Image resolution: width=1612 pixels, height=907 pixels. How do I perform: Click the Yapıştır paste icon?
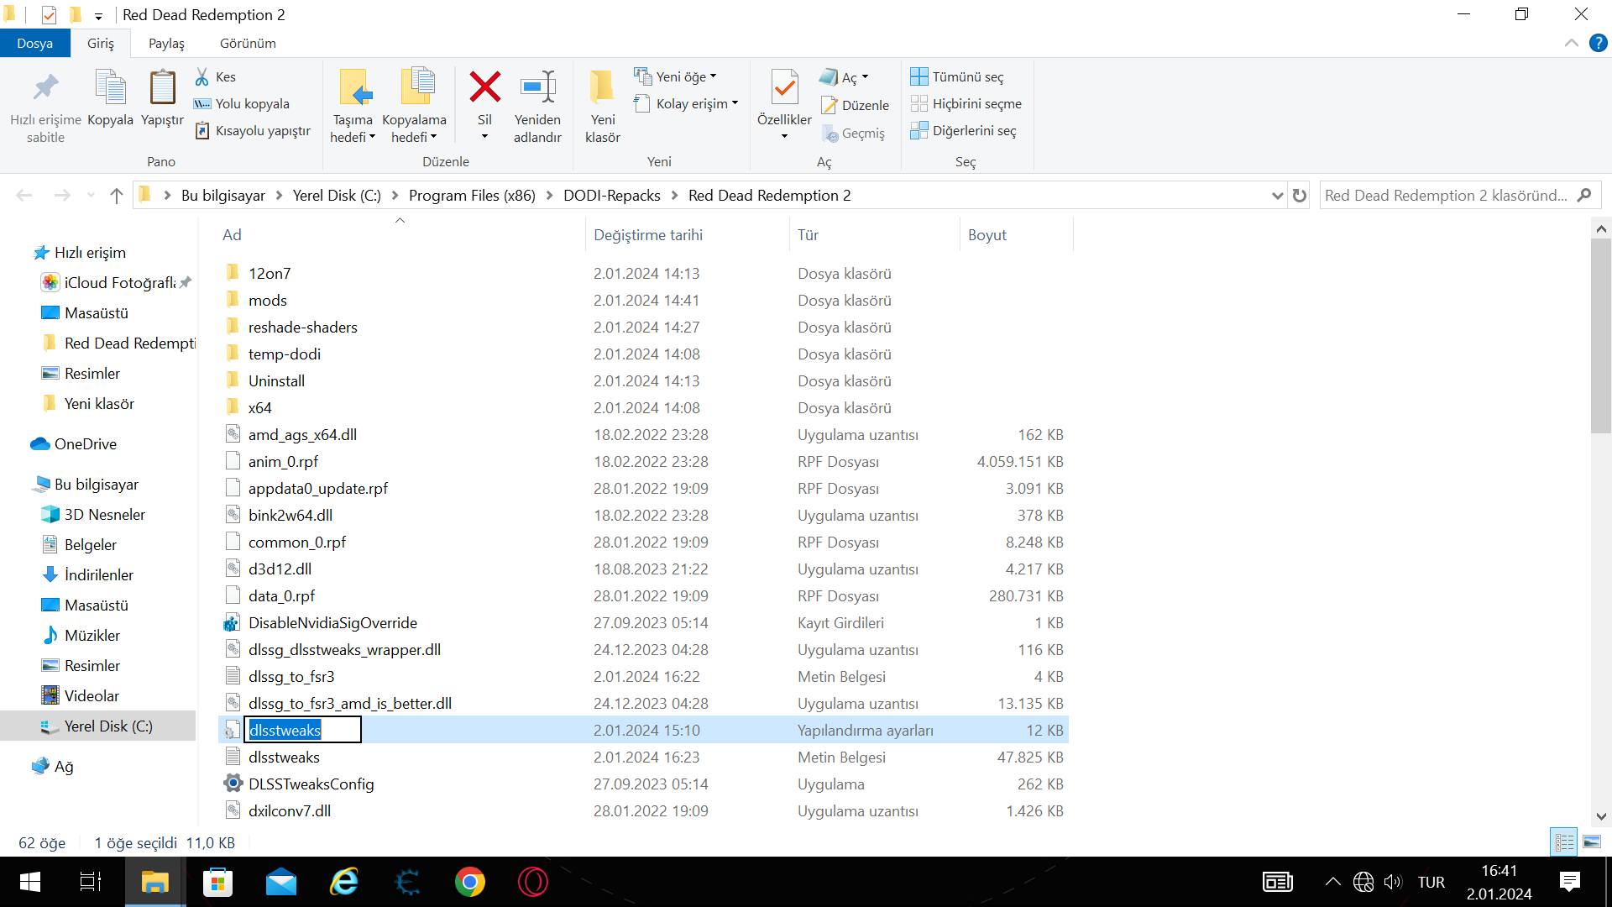point(162,87)
